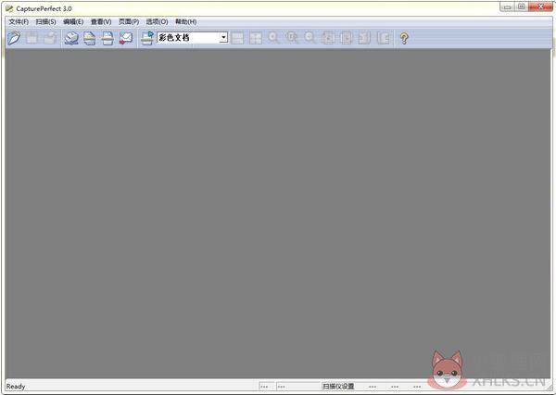Open the 选项(O) menu

point(157,22)
